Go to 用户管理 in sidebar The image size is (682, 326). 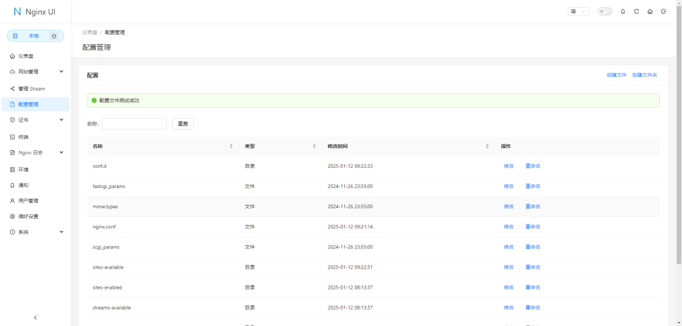tap(28, 201)
